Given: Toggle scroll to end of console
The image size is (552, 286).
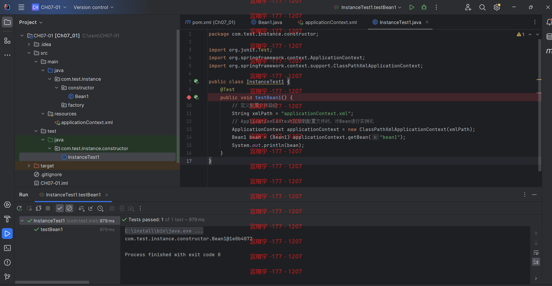Looking at the screenshot, I should pos(536,262).
